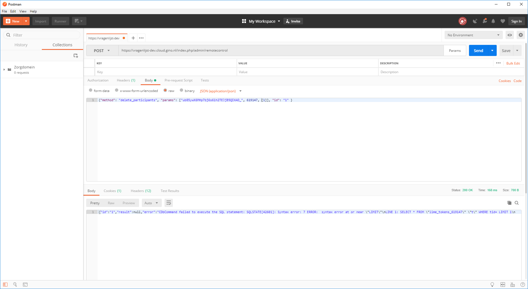The height and width of the screenshot is (289, 528).
Task: Open the POST method dropdown
Action: 102,51
